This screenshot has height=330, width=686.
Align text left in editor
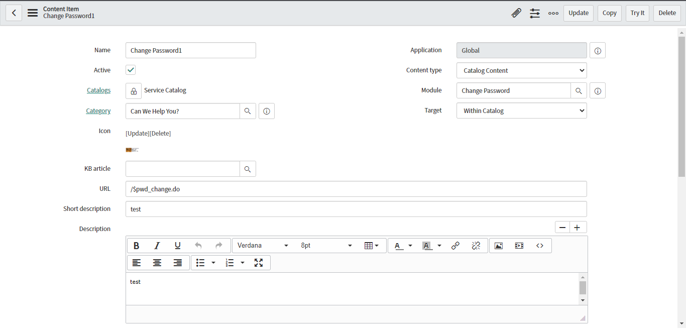(137, 263)
